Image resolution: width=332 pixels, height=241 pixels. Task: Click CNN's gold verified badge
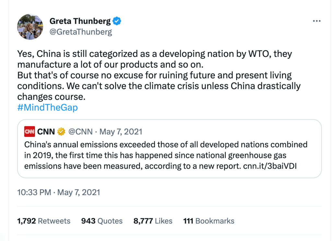[61, 132]
